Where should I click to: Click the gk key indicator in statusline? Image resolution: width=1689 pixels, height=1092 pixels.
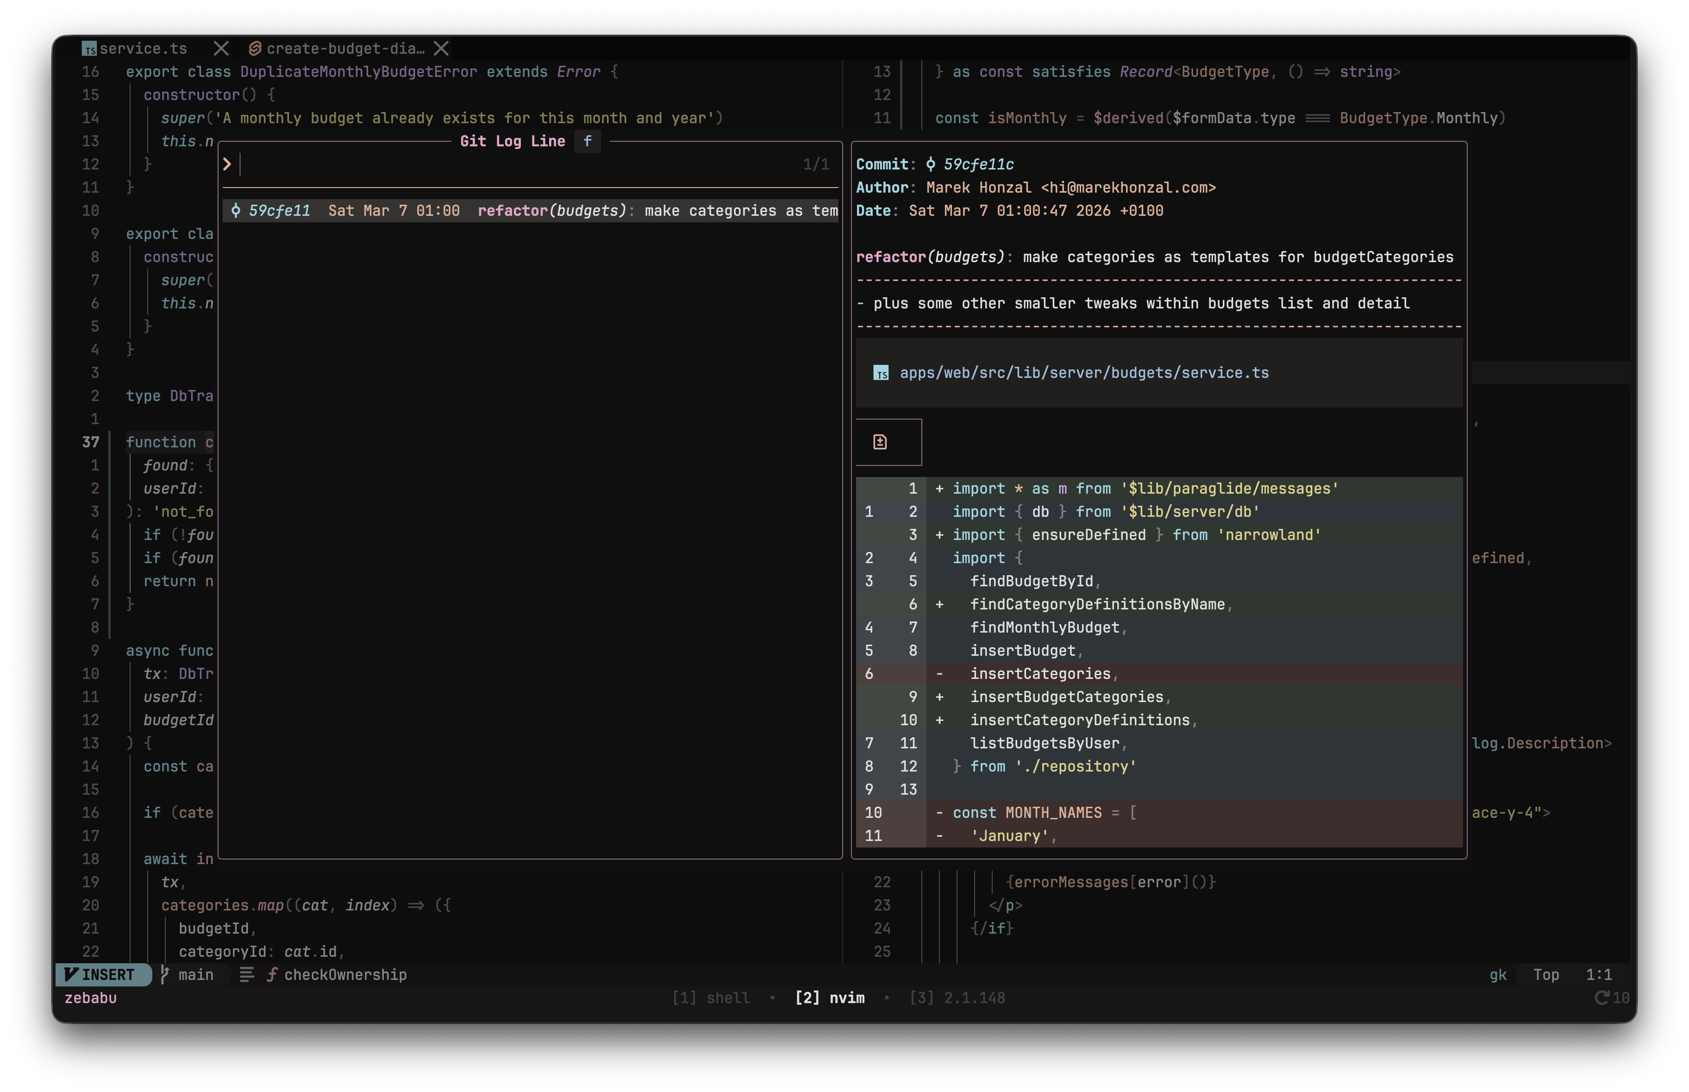1498,975
